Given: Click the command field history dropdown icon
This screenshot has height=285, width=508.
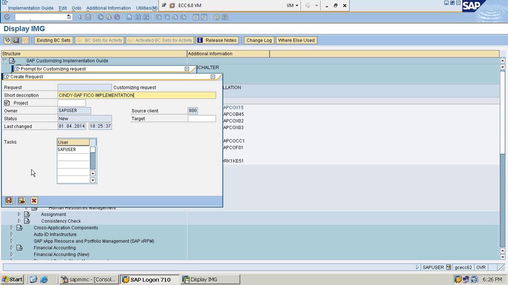Looking at the screenshot, I should (x=69, y=17).
